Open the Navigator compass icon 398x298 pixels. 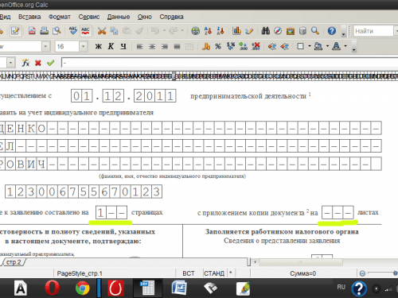pyautogui.click(x=278, y=31)
